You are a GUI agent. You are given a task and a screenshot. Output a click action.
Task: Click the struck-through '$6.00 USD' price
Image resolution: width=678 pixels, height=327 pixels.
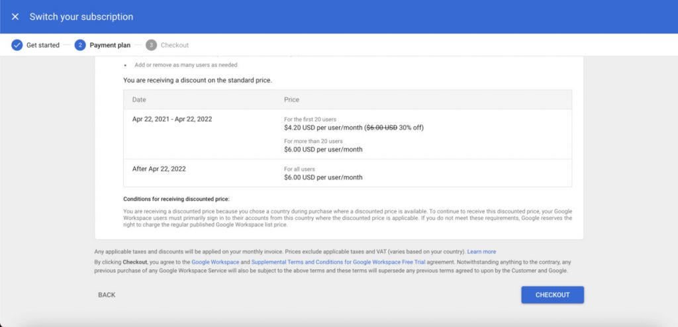pos(382,128)
